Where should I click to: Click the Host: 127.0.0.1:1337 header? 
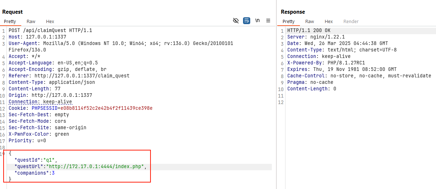pos(37,37)
